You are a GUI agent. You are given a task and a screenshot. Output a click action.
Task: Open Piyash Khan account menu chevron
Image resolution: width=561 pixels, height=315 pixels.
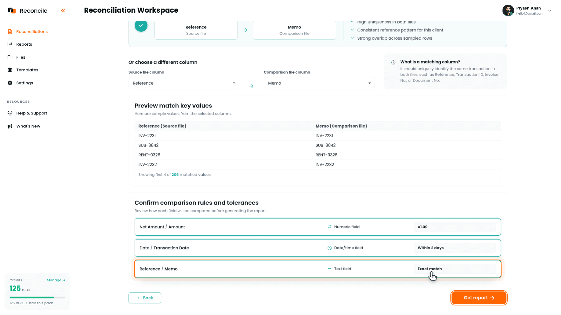coord(550,10)
